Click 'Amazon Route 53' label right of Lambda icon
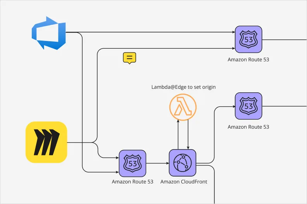 coord(248,127)
